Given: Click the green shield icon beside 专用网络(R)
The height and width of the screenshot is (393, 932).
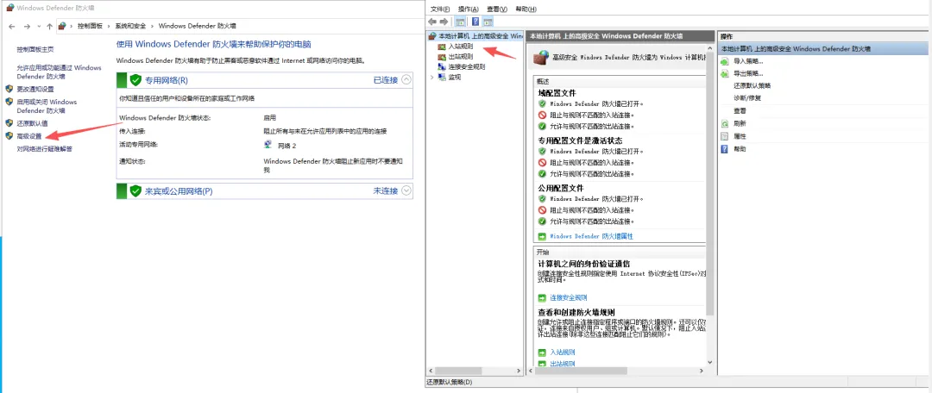Looking at the screenshot, I should click(x=135, y=80).
